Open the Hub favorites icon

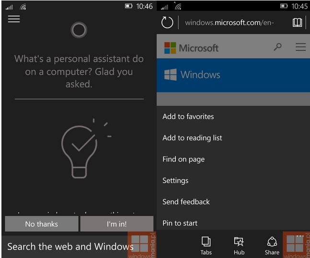coord(239,245)
